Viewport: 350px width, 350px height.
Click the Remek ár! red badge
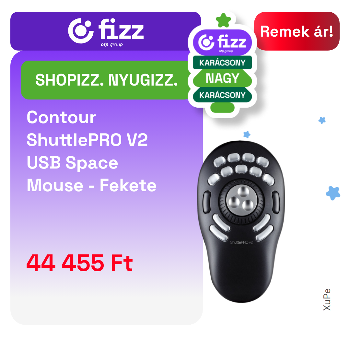[297, 31]
